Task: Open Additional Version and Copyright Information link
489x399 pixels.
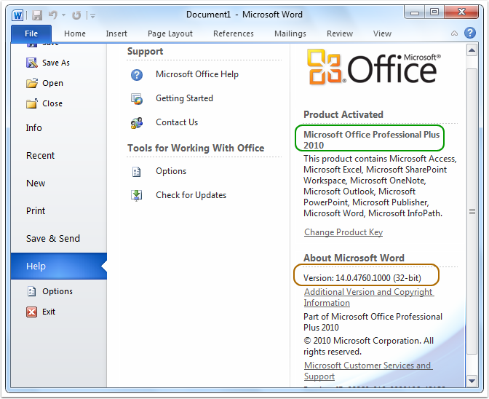Action: coord(369,297)
